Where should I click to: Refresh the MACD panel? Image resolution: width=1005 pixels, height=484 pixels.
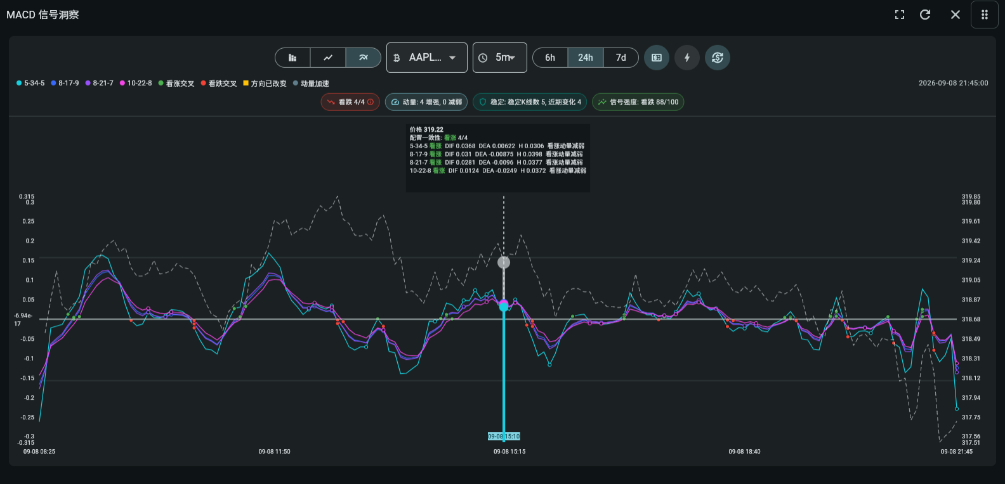tap(925, 15)
